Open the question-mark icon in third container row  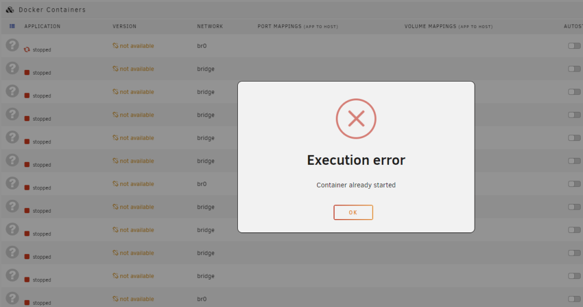coord(12,91)
